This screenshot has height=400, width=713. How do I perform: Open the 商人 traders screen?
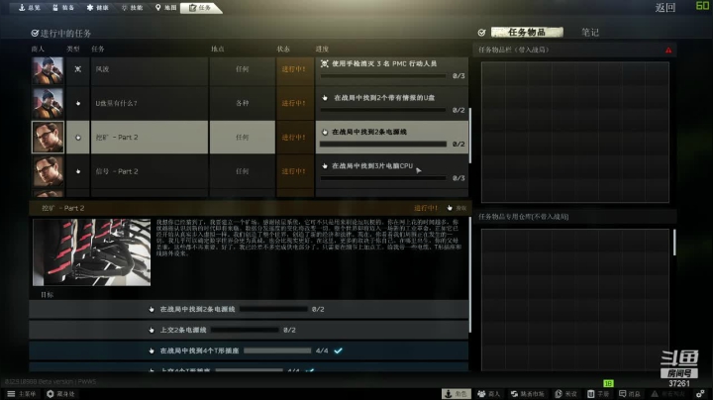pos(489,394)
